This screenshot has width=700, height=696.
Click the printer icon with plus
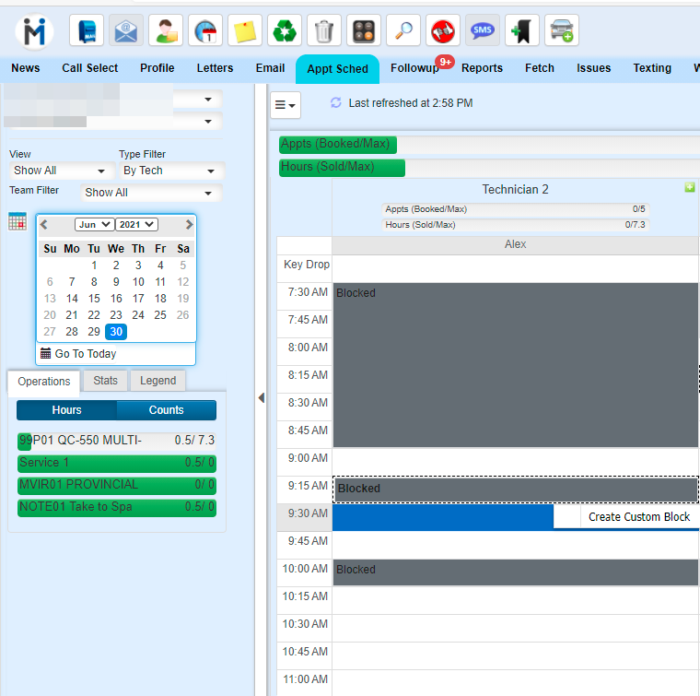(561, 30)
